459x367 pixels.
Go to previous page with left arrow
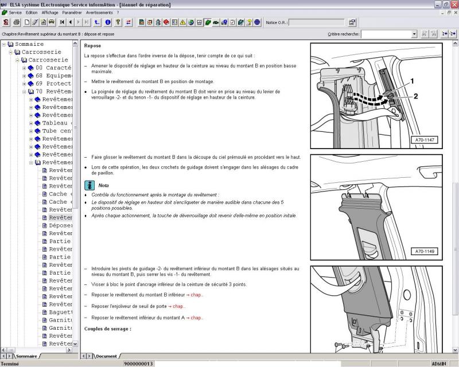click(71, 22)
